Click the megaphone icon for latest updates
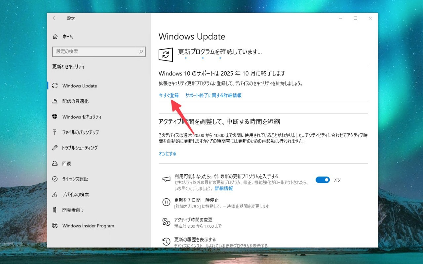This screenshot has height=264, width=423. pos(166,179)
